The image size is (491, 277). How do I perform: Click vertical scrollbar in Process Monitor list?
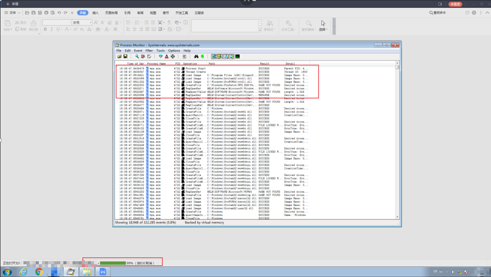point(398,140)
